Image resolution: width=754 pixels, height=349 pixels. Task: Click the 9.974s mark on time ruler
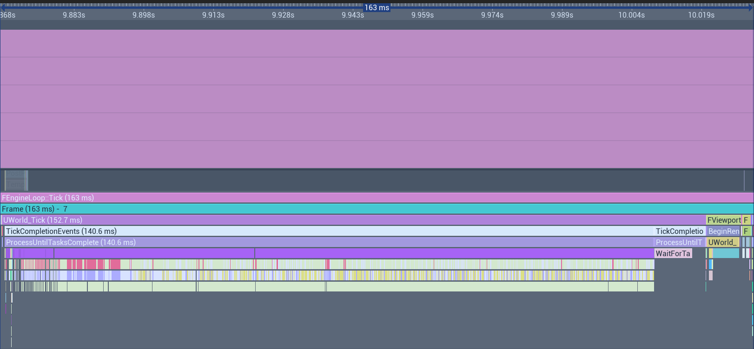coord(492,15)
